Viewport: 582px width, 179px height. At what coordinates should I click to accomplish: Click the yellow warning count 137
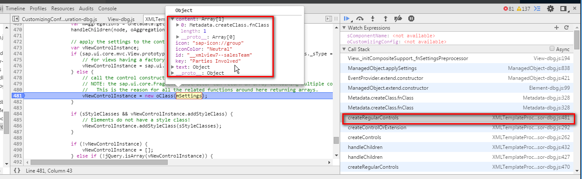pyautogui.click(x=523, y=9)
